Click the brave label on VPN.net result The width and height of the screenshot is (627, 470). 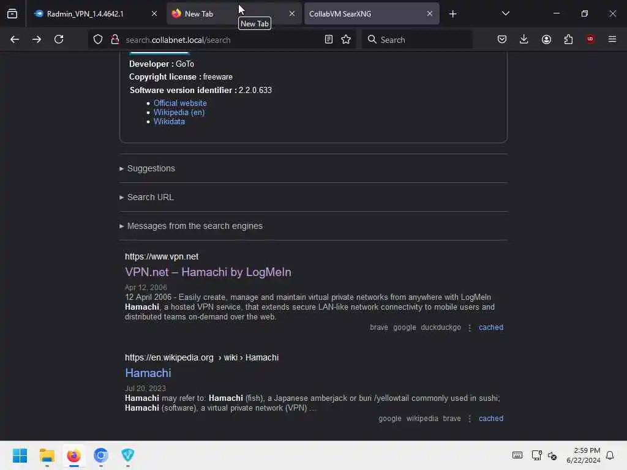click(378, 327)
